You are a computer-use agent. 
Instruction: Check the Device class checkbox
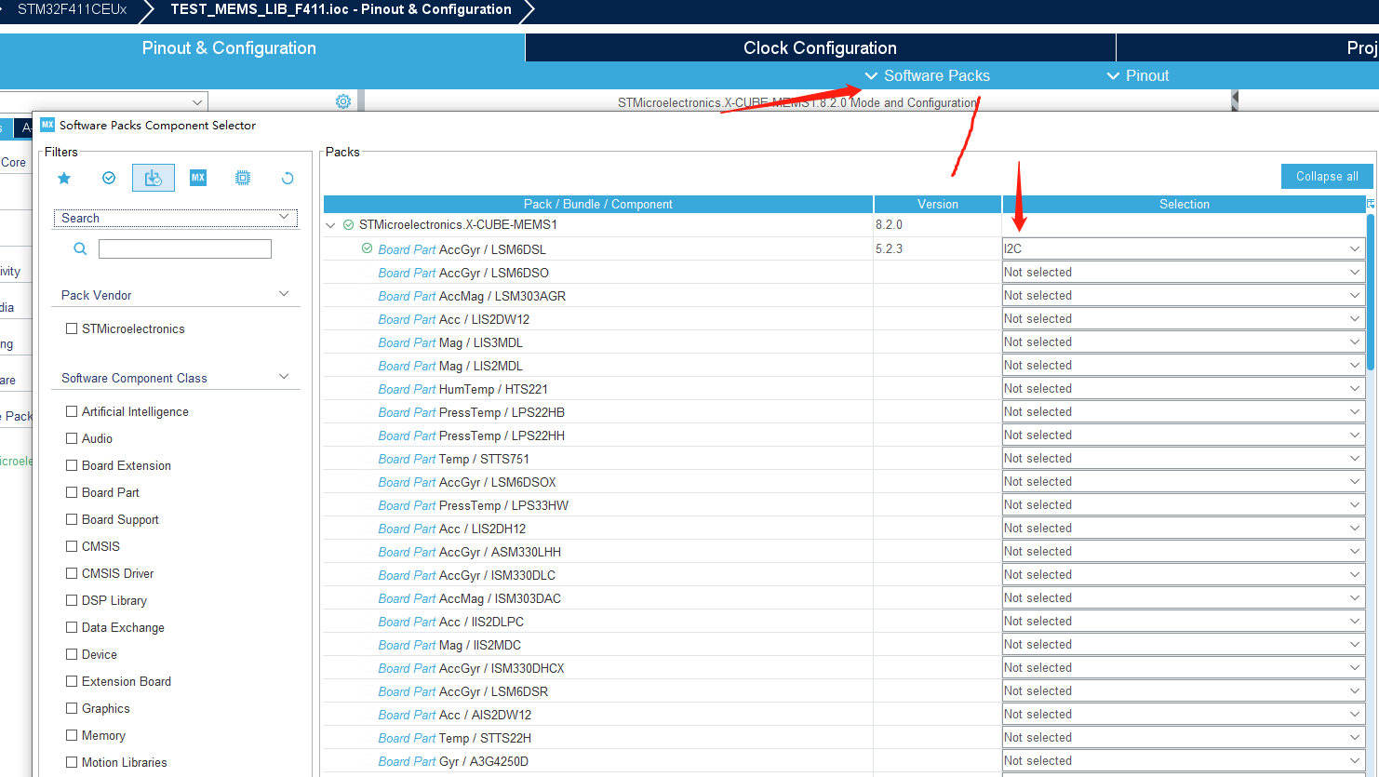[72, 654]
